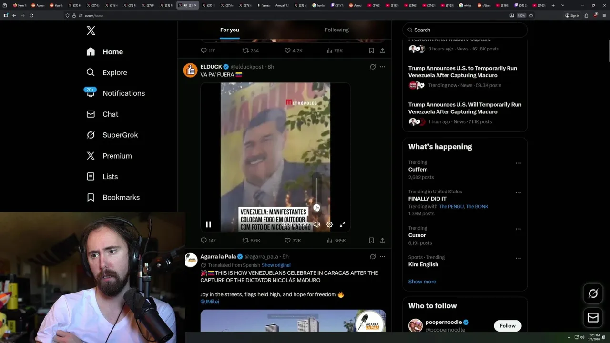
Task: Click The PENGU trending link
Action: [x=452, y=207]
